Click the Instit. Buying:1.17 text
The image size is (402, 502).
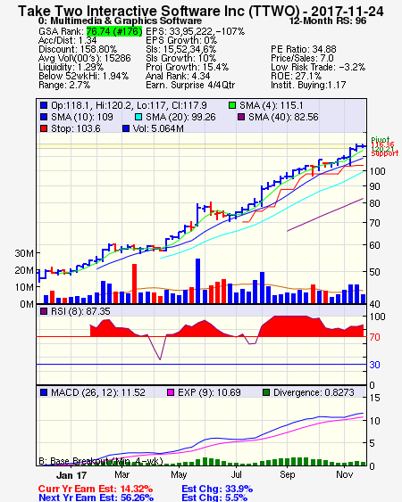click(x=308, y=86)
